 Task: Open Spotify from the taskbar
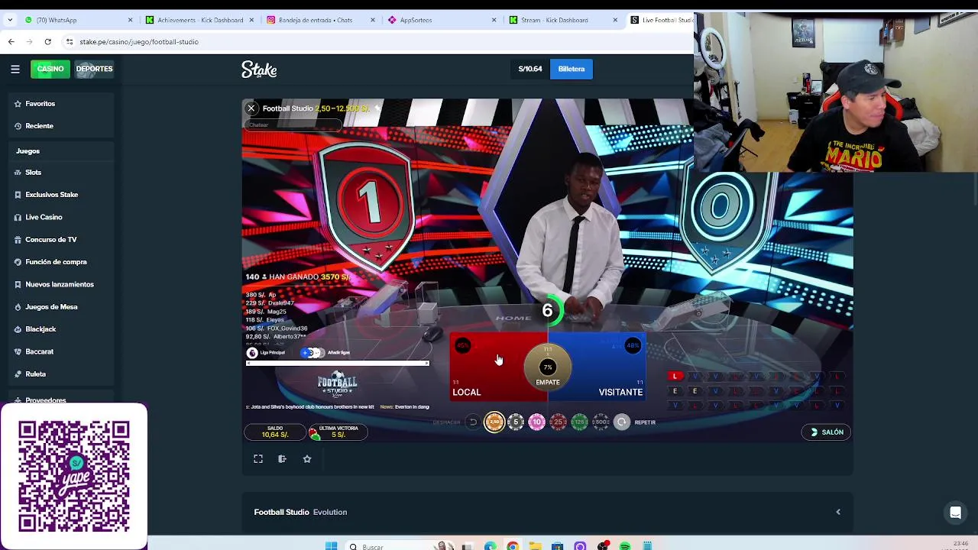click(625, 546)
